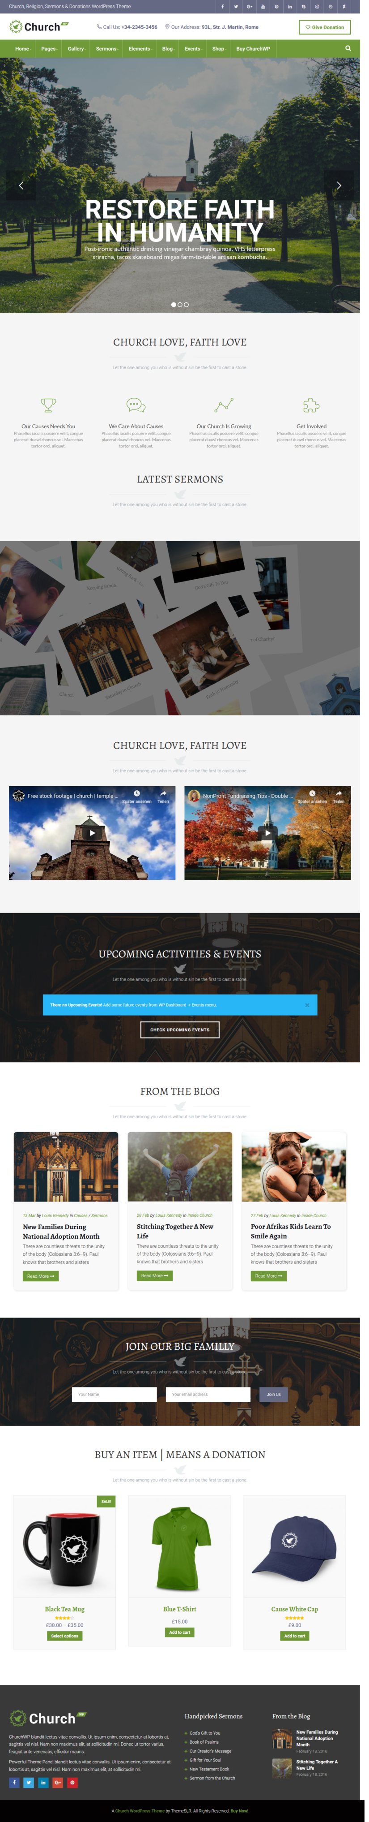Open the YouTube icon in top bar

(263, 6)
